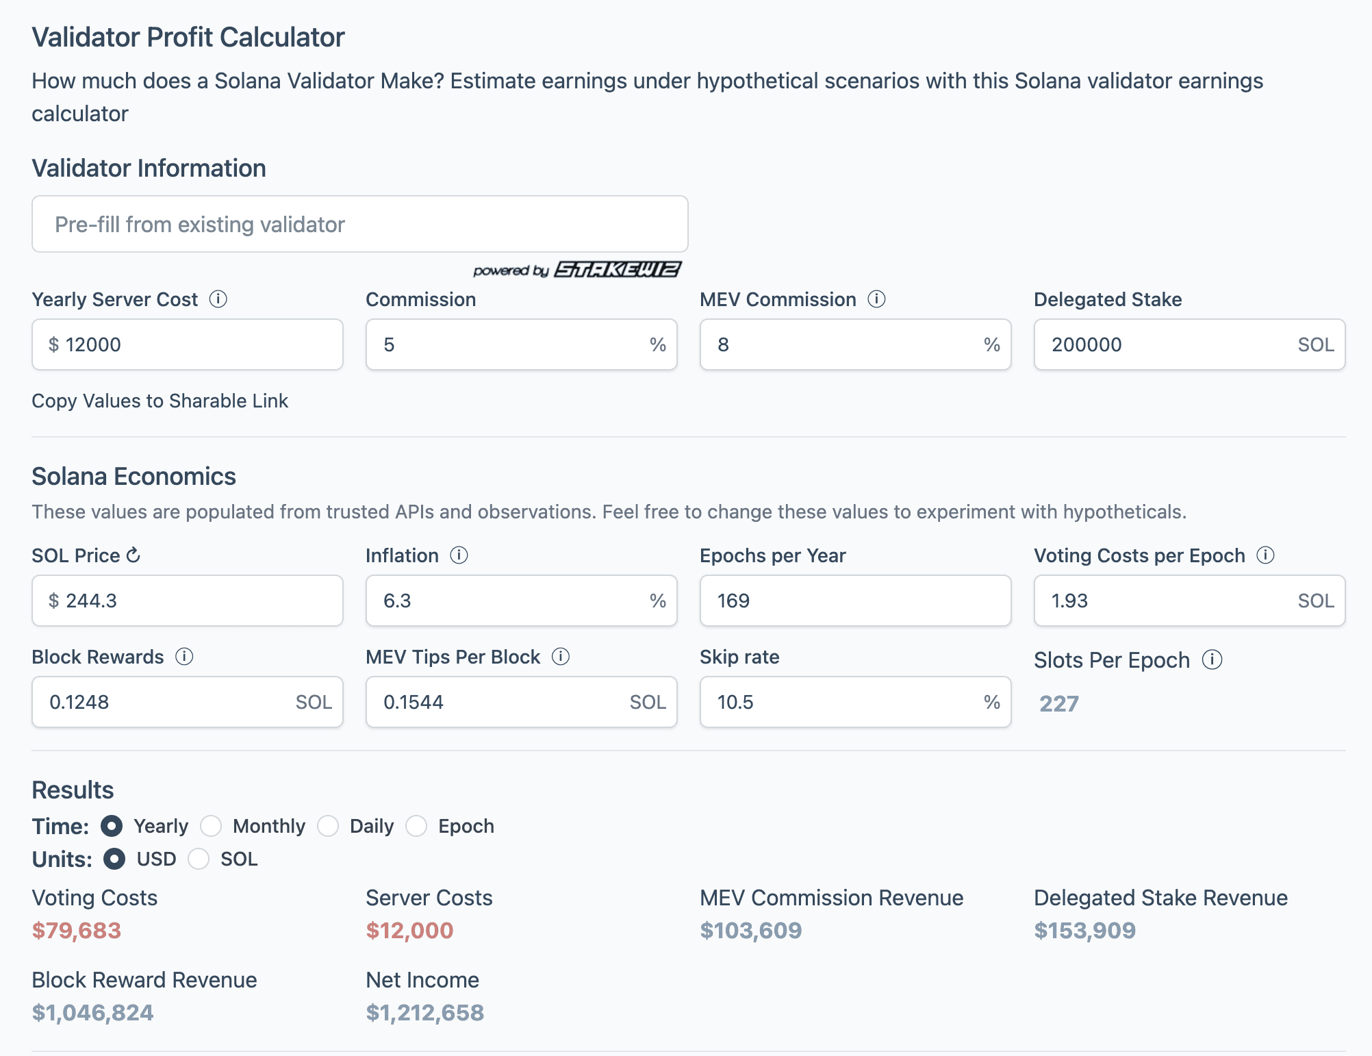Show Voting Costs per Epoch info
The width and height of the screenshot is (1372, 1056).
tap(1265, 555)
